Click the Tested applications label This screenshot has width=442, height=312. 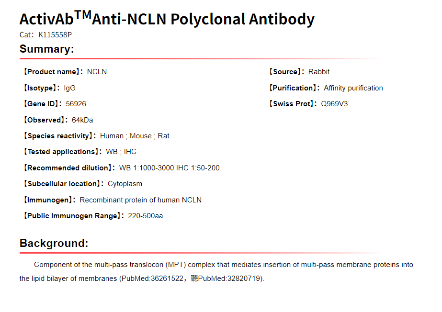[x=62, y=152]
